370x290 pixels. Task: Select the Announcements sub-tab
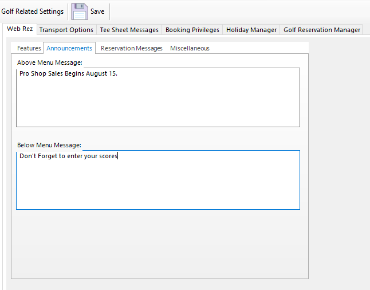[69, 48]
